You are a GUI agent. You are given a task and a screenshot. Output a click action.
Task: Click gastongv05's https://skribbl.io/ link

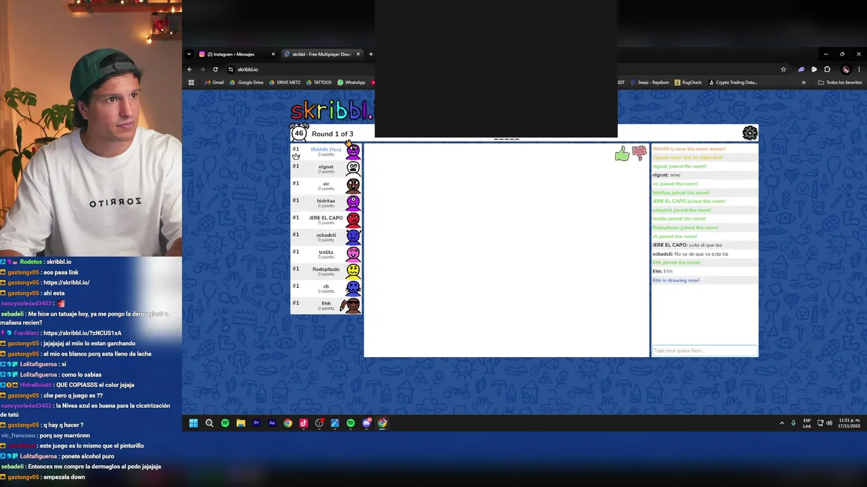click(x=66, y=283)
